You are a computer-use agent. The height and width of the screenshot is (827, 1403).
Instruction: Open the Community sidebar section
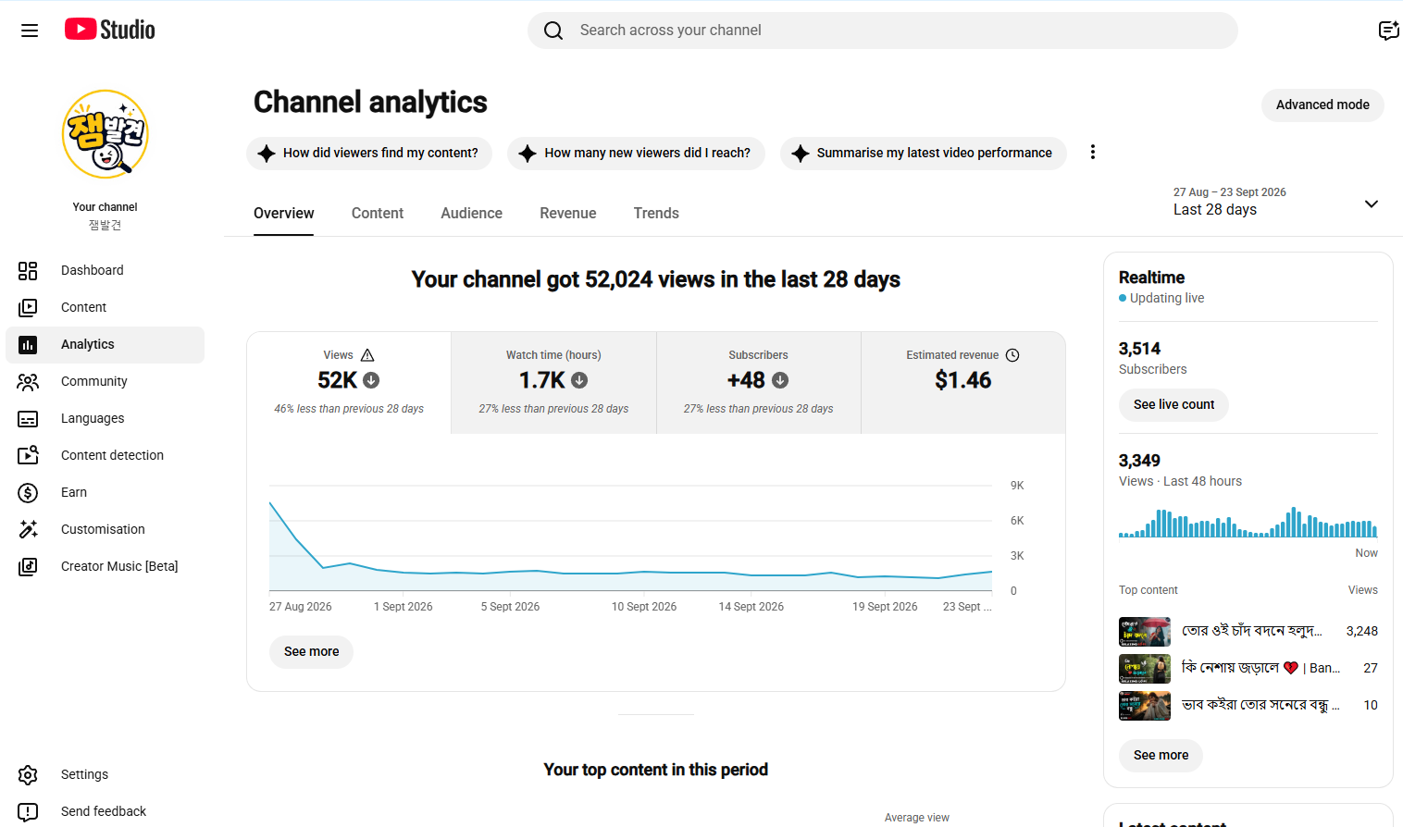pyautogui.click(x=105, y=381)
